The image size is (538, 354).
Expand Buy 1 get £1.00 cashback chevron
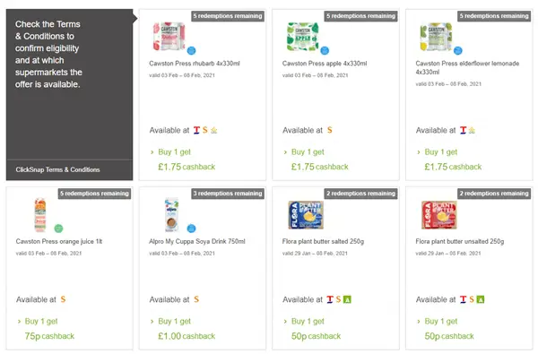pos(152,322)
